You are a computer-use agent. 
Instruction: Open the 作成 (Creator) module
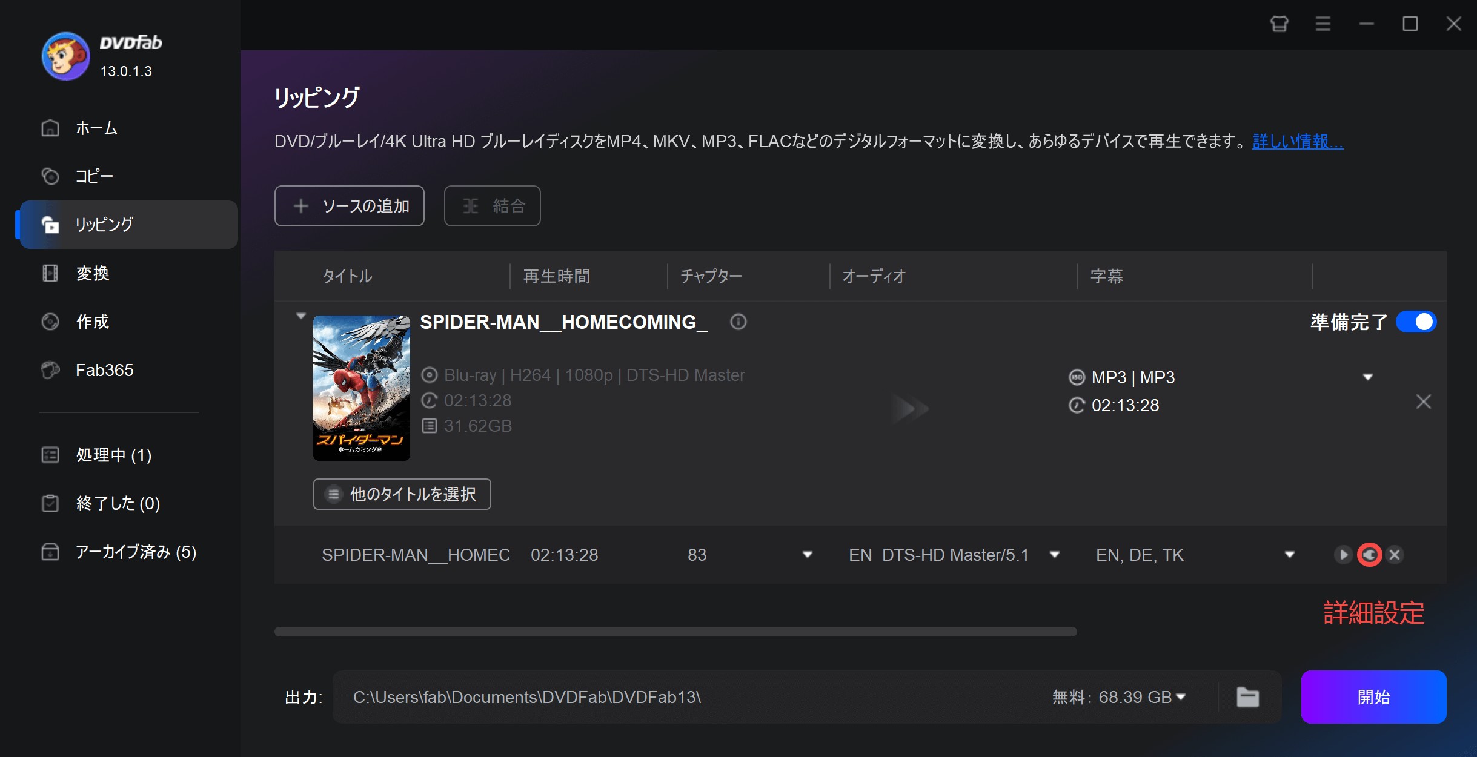pos(128,322)
